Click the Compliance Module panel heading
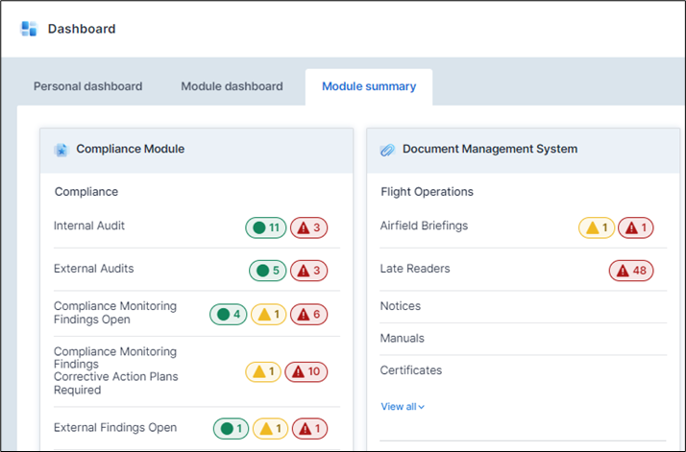 tap(130, 150)
